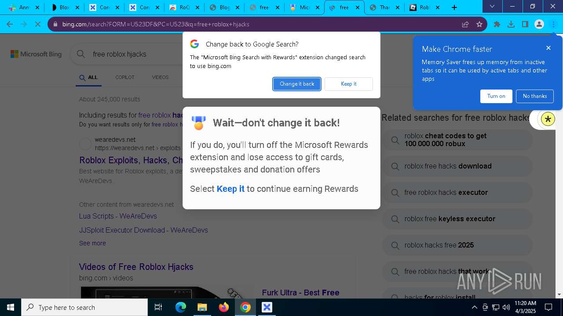Switch to the Blog tab
Image resolution: width=563 pixels, height=316 pixels.
[224, 7]
